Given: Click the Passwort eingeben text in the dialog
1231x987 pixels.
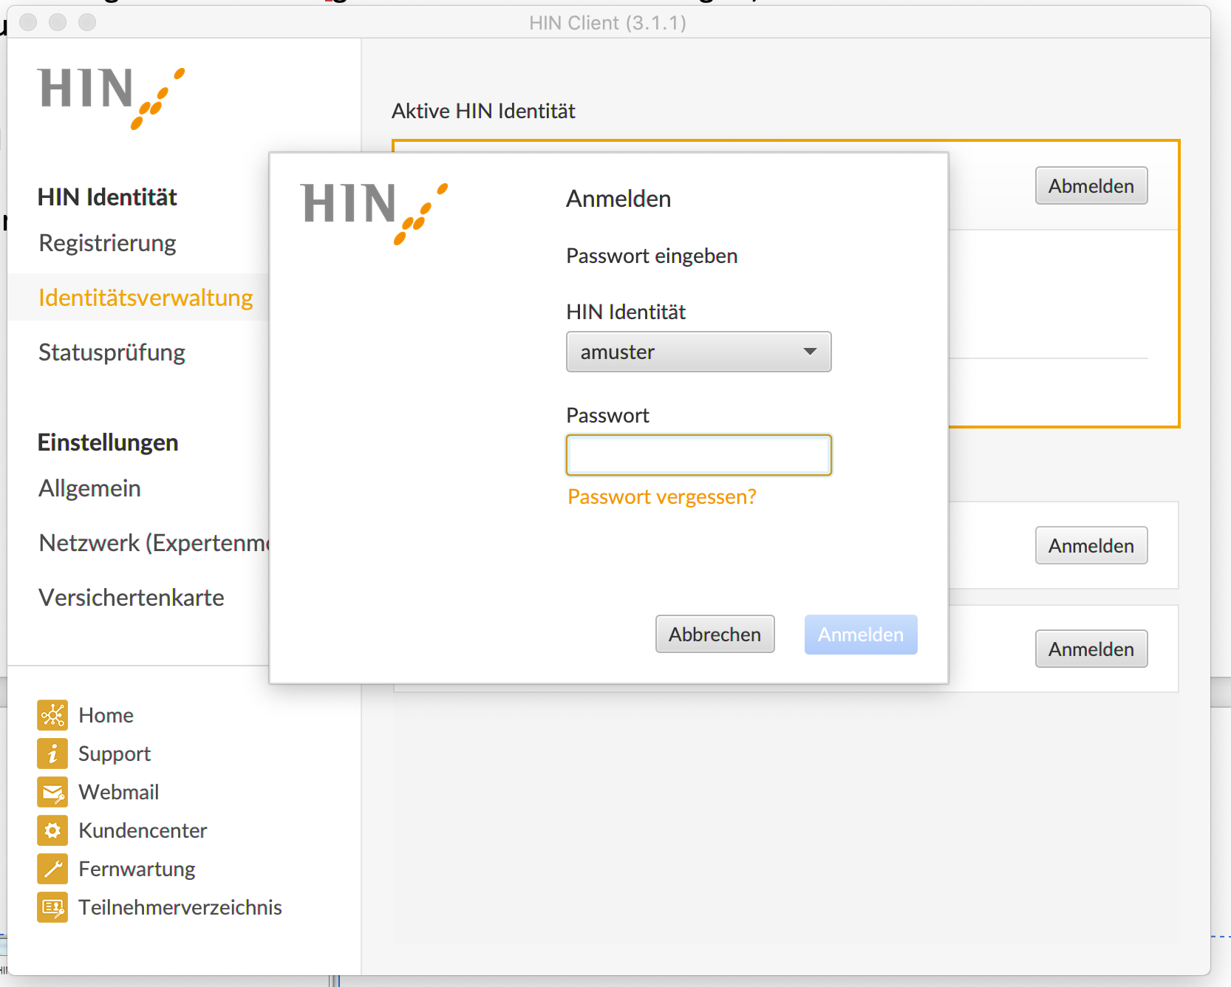Looking at the screenshot, I should pos(652,256).
